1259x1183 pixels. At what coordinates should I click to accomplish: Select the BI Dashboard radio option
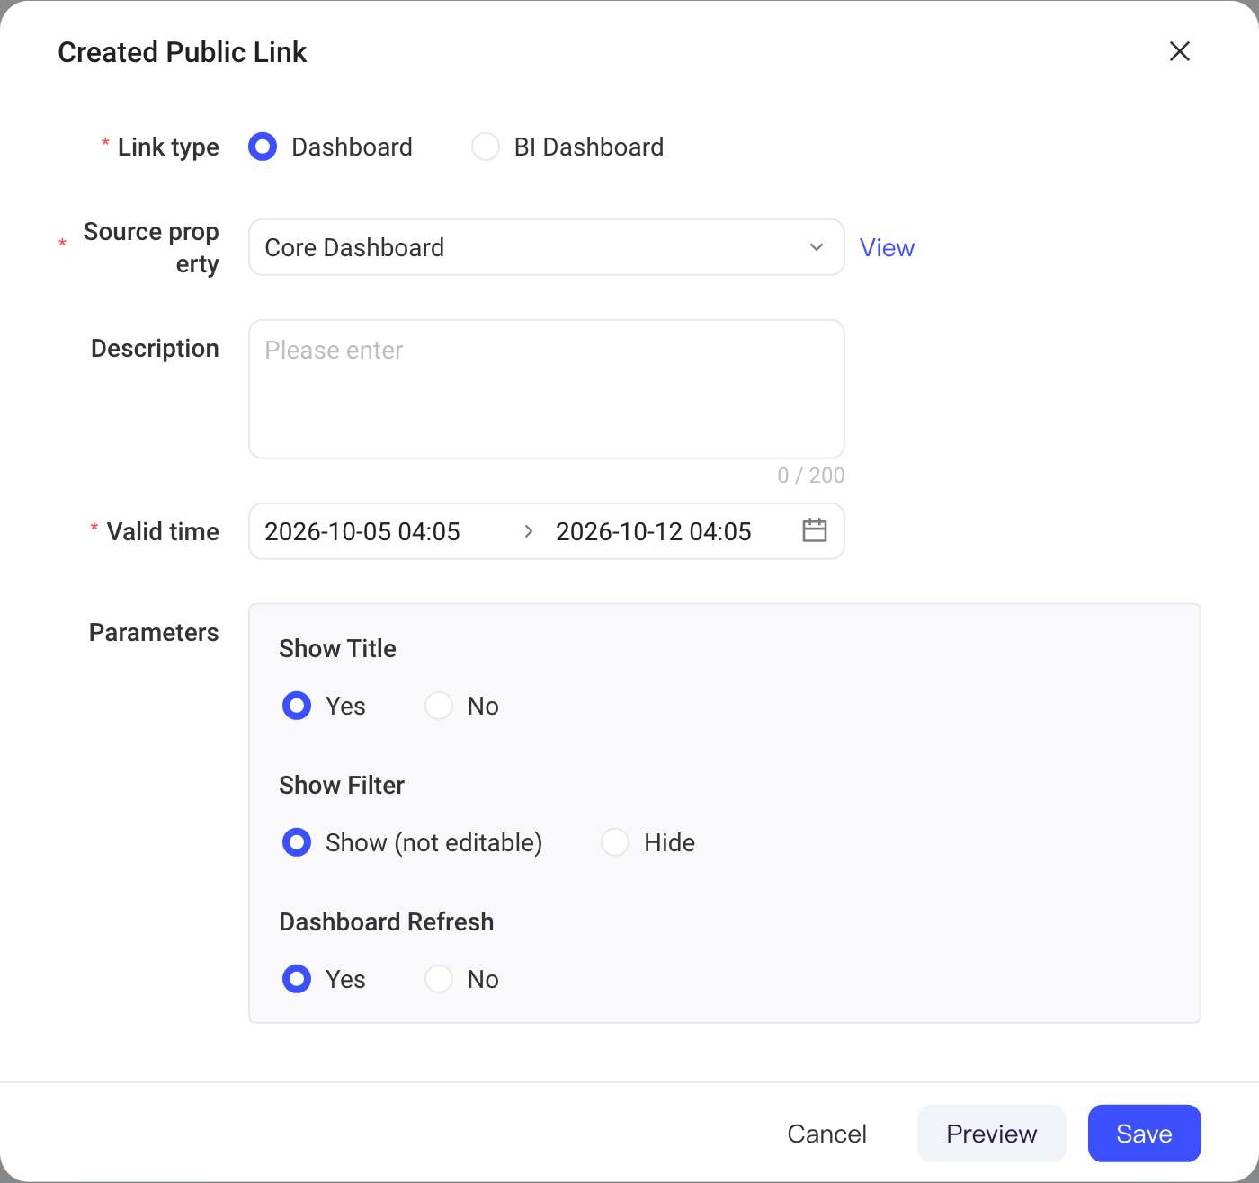tap(486, 147)
